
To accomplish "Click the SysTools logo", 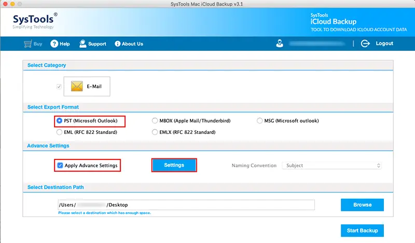I will 35,21.
